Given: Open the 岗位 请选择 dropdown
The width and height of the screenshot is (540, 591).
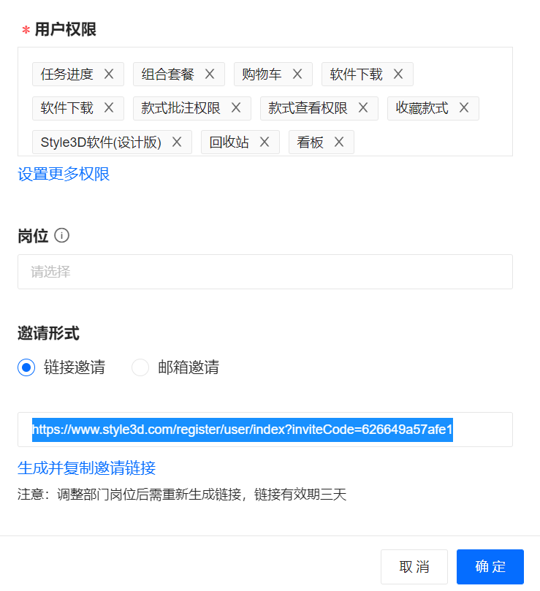Looking at the screenshot, I should coord(265,272).
